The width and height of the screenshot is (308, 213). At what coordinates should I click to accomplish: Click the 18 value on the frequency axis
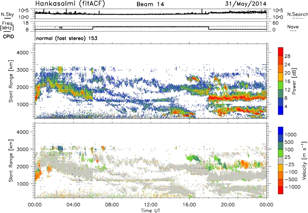pyautogui.click(x=26, y=23)
